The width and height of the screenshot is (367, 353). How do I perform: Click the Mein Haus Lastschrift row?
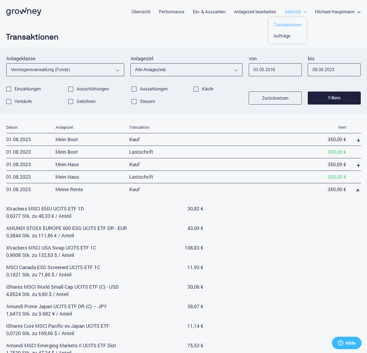pyautogui.click(x=183, y=177)
